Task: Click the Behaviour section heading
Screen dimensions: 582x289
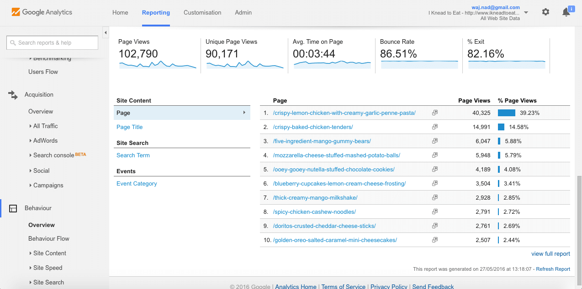Action: click(38, 208)
